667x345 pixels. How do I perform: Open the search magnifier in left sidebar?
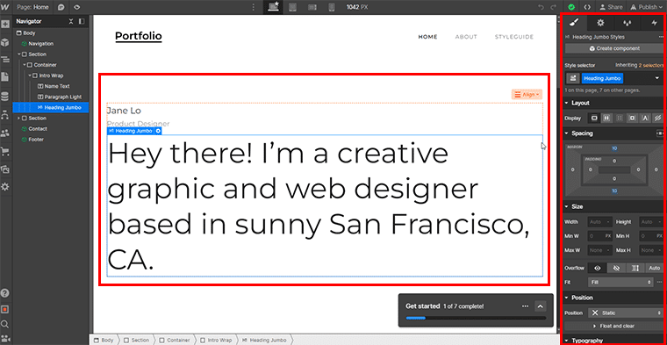(x=5, y=323)
